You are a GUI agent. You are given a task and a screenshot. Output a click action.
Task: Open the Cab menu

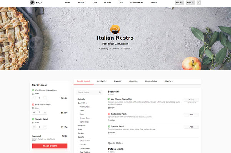121,3
